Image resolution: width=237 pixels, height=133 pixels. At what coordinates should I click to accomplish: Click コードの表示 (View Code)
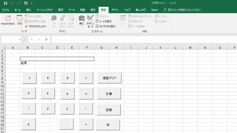(x=104, y=21)
